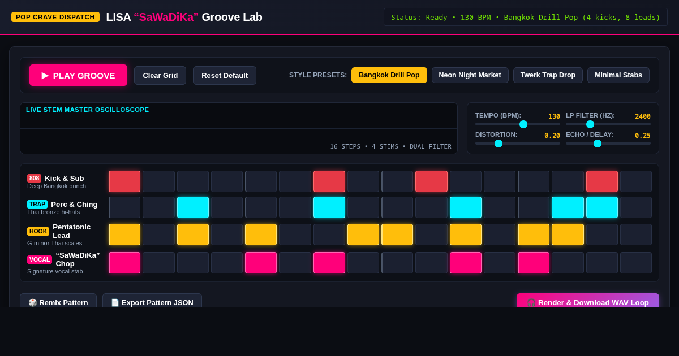679x356 pixels.
Task: Turn off Kick & Sub step 15
Action: tap(602, 181)
